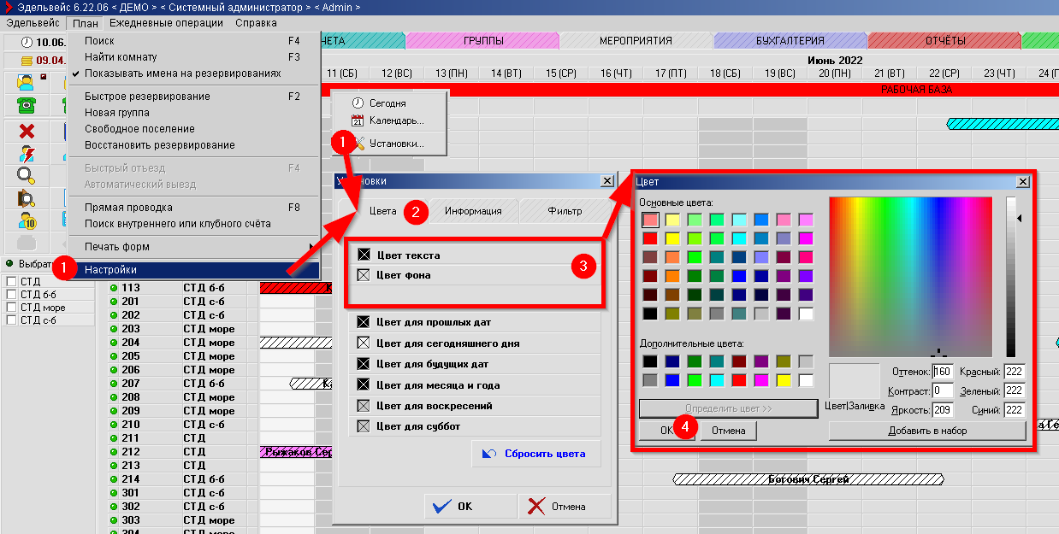1059x534 pixels.
Task: Open the Ежедневные операции menu
Action: 166,23
